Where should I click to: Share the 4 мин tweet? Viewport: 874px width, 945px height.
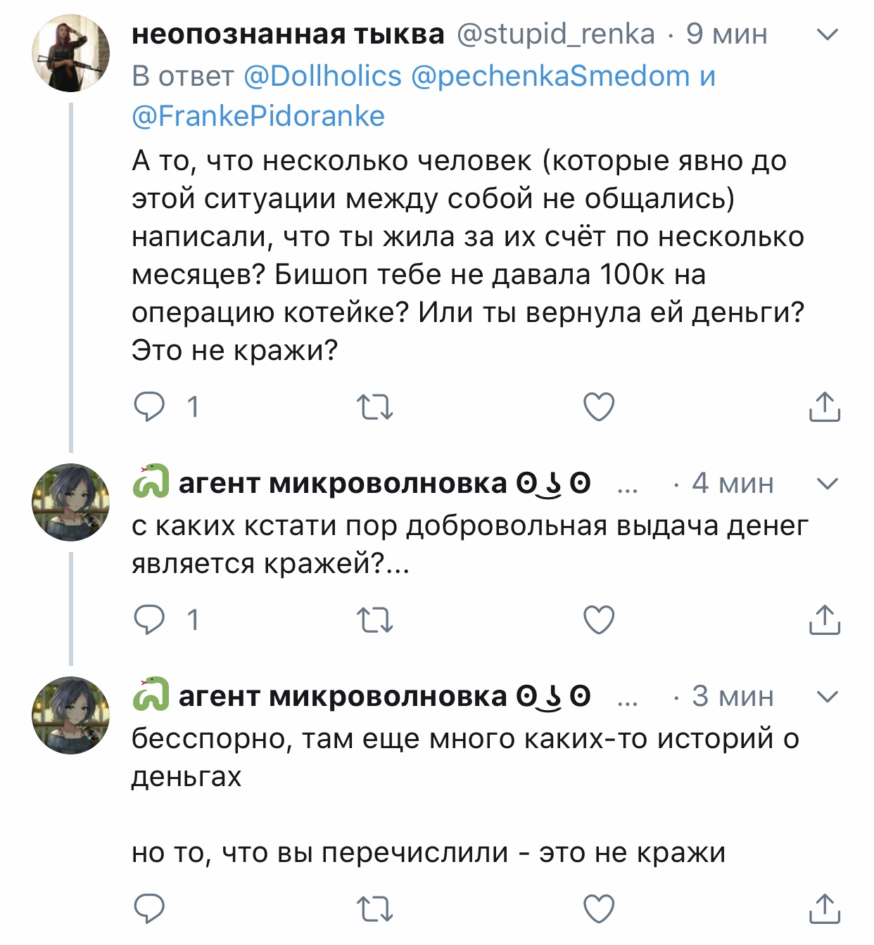coord(824,620)
